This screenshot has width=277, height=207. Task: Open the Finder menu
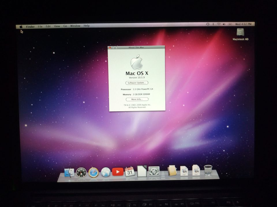point(30,26)
